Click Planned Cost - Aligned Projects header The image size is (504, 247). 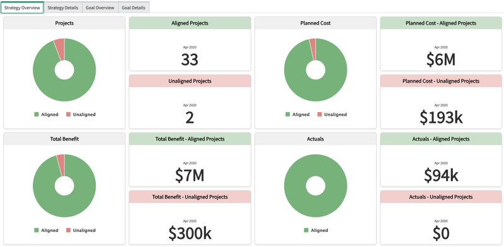pos(440,23)
